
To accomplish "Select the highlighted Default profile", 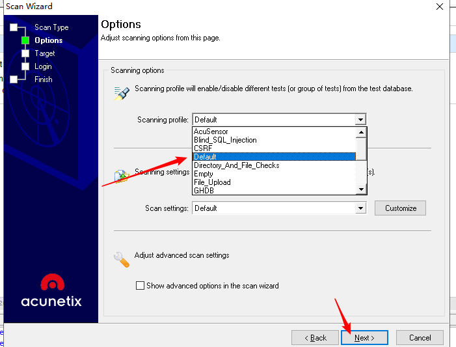I will point(206,157).
